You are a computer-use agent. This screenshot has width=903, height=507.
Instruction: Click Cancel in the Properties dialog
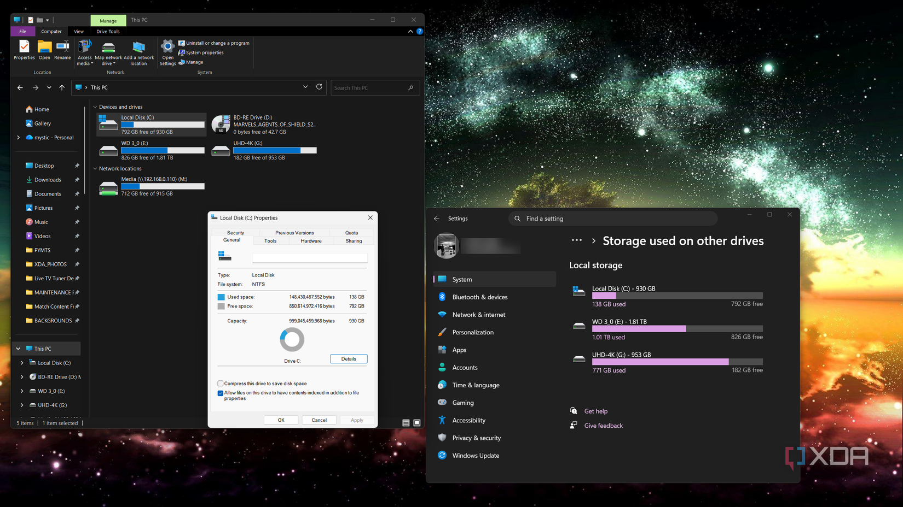pos(319,420)
